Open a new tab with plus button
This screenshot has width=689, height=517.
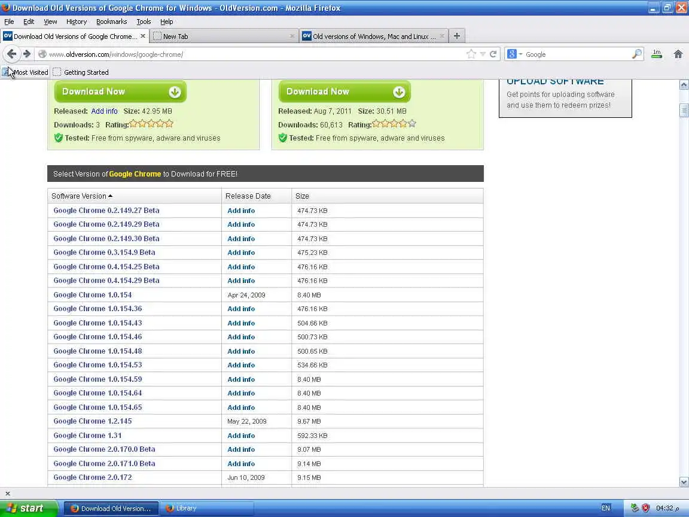coord(456,36)
